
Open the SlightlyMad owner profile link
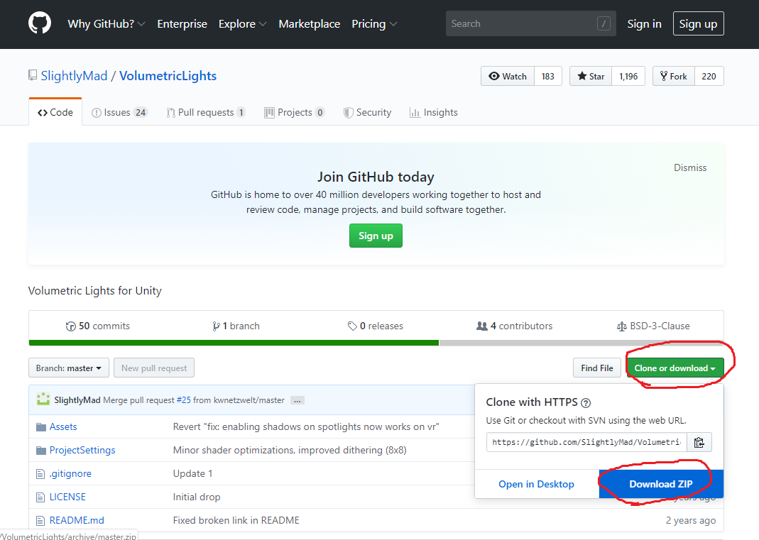coord(74,75)
